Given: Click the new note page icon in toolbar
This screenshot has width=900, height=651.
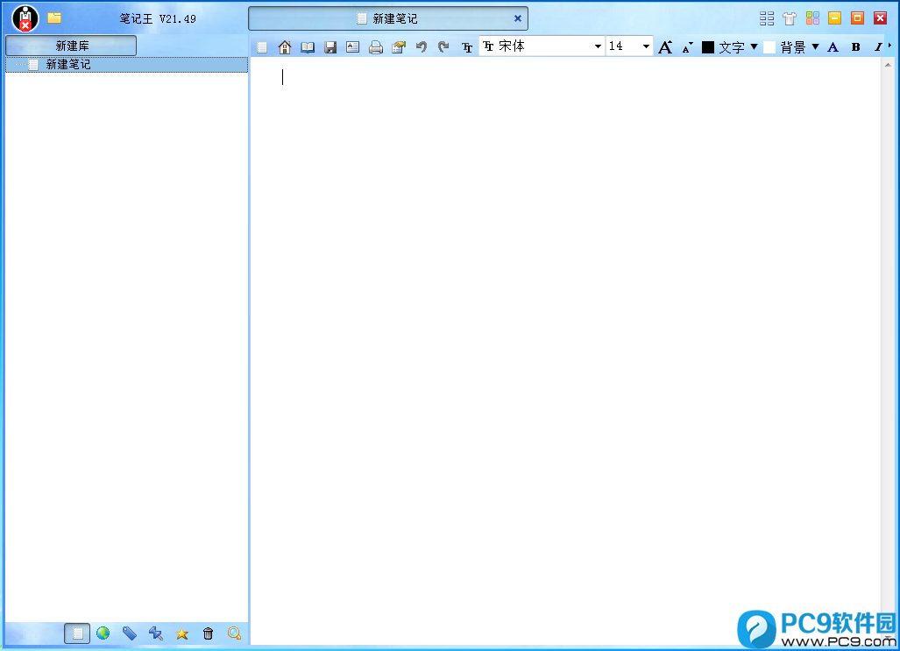Looking at the screenshot, I should 262,47.
